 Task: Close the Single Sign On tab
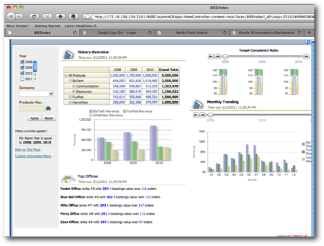click(x=150, y=33)
